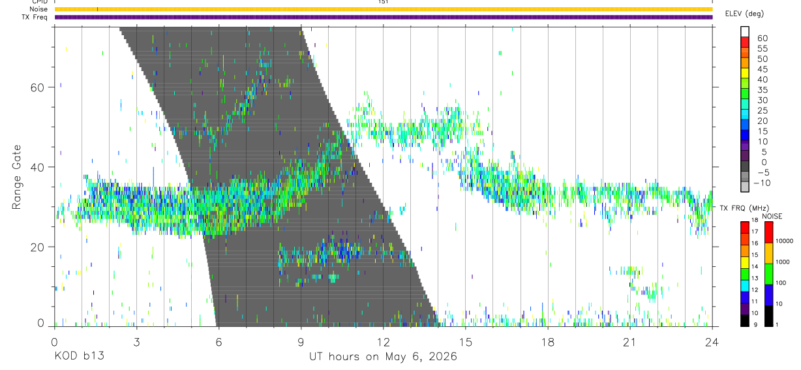Click the blue segment of NOISE color bar

click(x=769, y=295)
